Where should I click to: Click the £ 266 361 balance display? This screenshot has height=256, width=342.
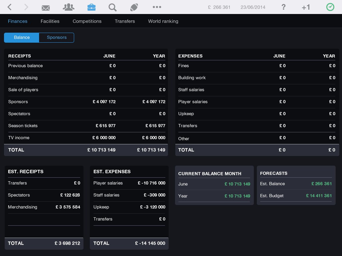219,7
